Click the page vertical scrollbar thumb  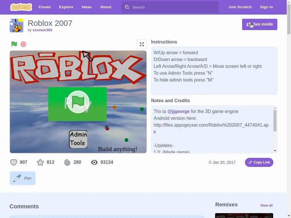coord(289,19)
